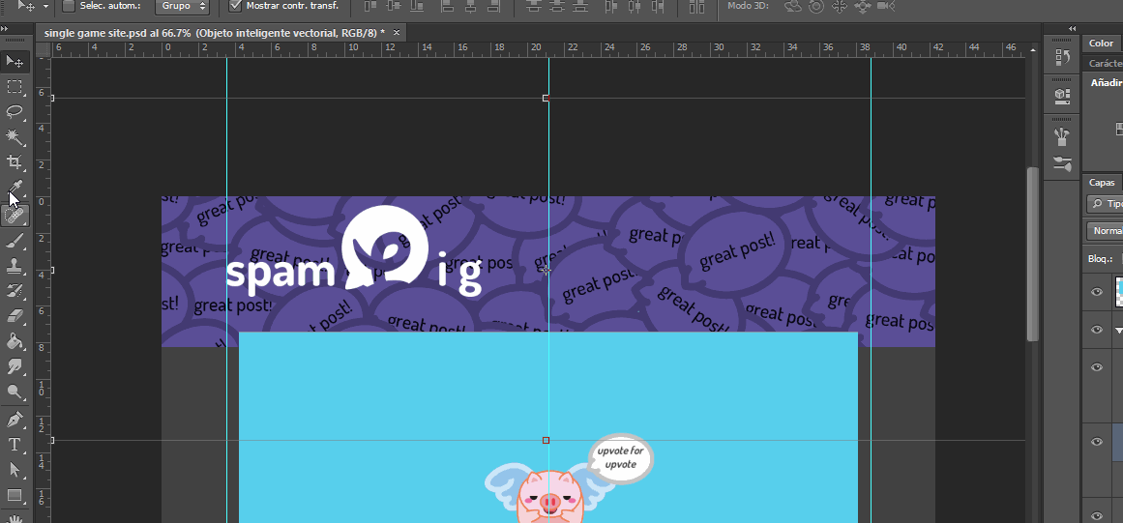This screenshot has width=1123, height=523.
Task: Select the Dodge tool
Action: click(x=15, y=392)
